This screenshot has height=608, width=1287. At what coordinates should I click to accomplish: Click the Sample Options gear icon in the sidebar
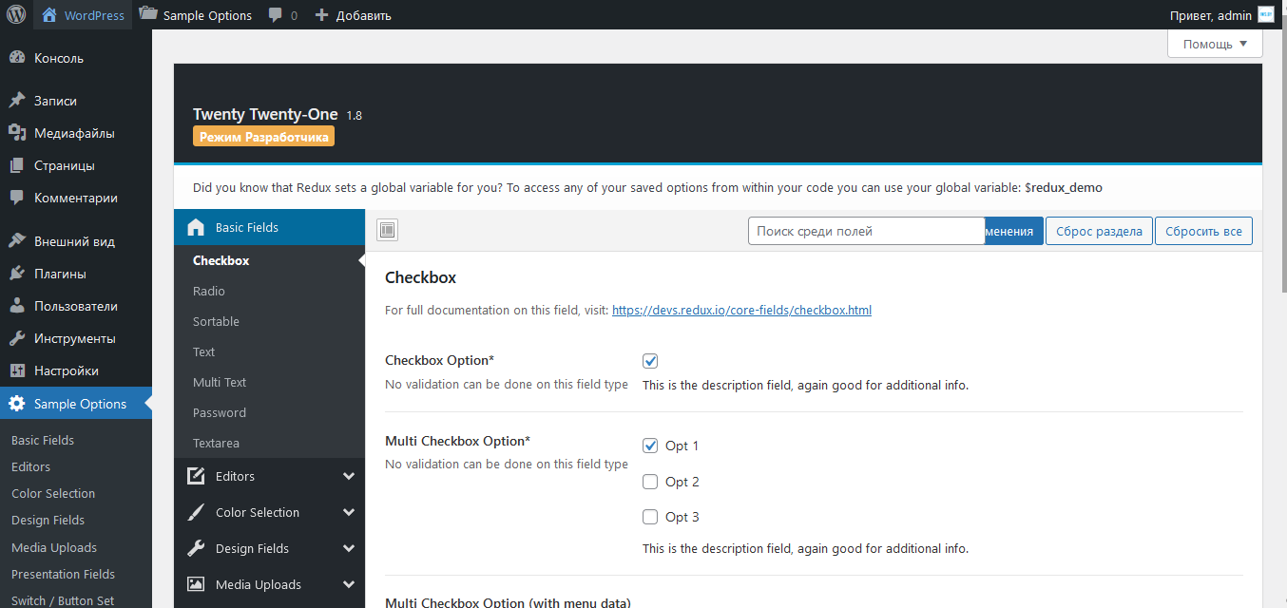pos(16,404)
